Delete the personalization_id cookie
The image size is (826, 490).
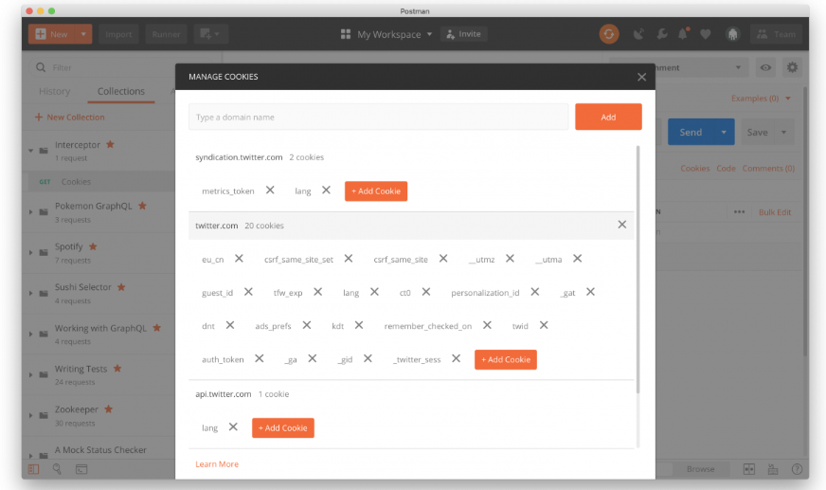point(534,292)
